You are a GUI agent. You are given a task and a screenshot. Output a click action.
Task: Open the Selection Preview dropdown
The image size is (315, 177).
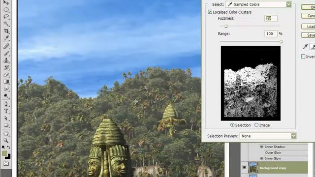(x=268, y=136)
